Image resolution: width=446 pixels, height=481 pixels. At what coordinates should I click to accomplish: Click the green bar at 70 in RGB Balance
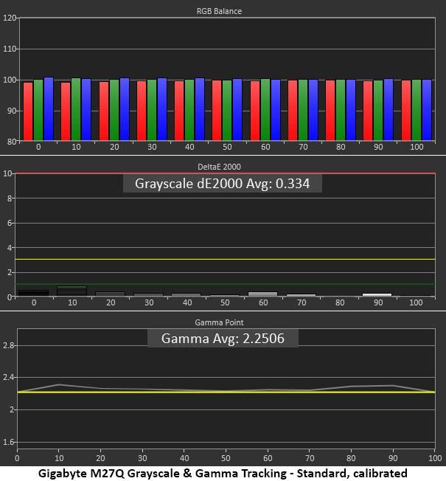click(x=303, y=110)
